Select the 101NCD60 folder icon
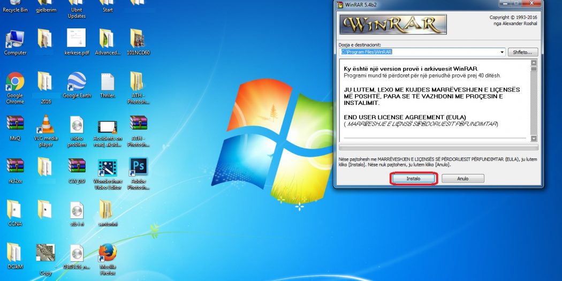 coord(138,42)
